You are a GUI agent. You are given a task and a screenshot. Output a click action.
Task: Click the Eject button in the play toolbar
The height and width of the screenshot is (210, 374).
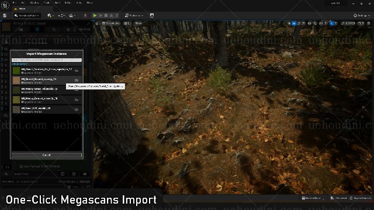point(112,16)
